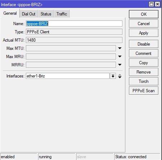Switch to the Traffic tab
Viewport: 162px width, 160px height.
[x=62, y=14]
